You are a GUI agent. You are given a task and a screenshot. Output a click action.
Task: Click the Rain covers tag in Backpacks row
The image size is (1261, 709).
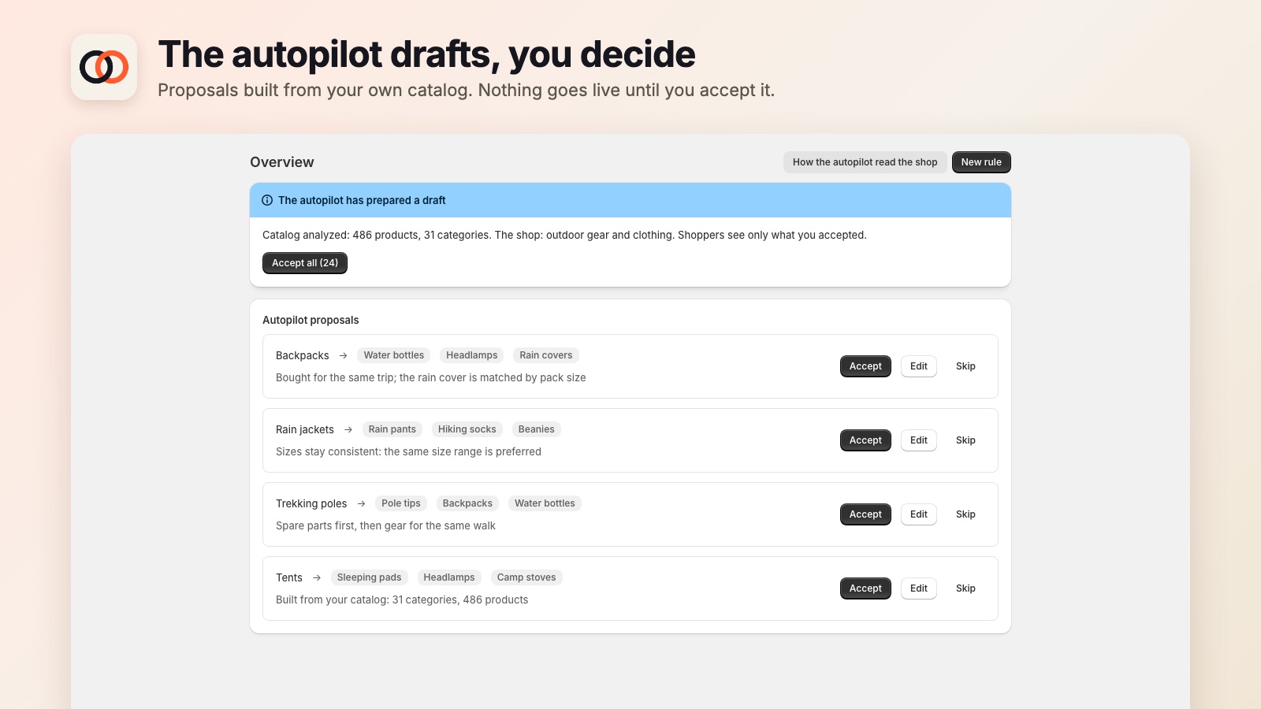tap(546, 355)
